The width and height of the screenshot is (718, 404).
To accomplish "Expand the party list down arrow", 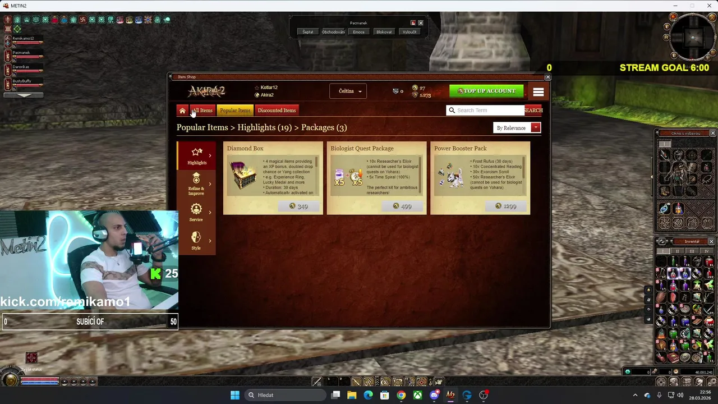I will click(23, 95).
